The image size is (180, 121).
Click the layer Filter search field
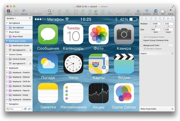point(14,109)
